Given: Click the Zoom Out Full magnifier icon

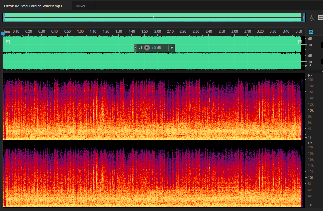Looking at the screenshot, I should coord(312,18).
